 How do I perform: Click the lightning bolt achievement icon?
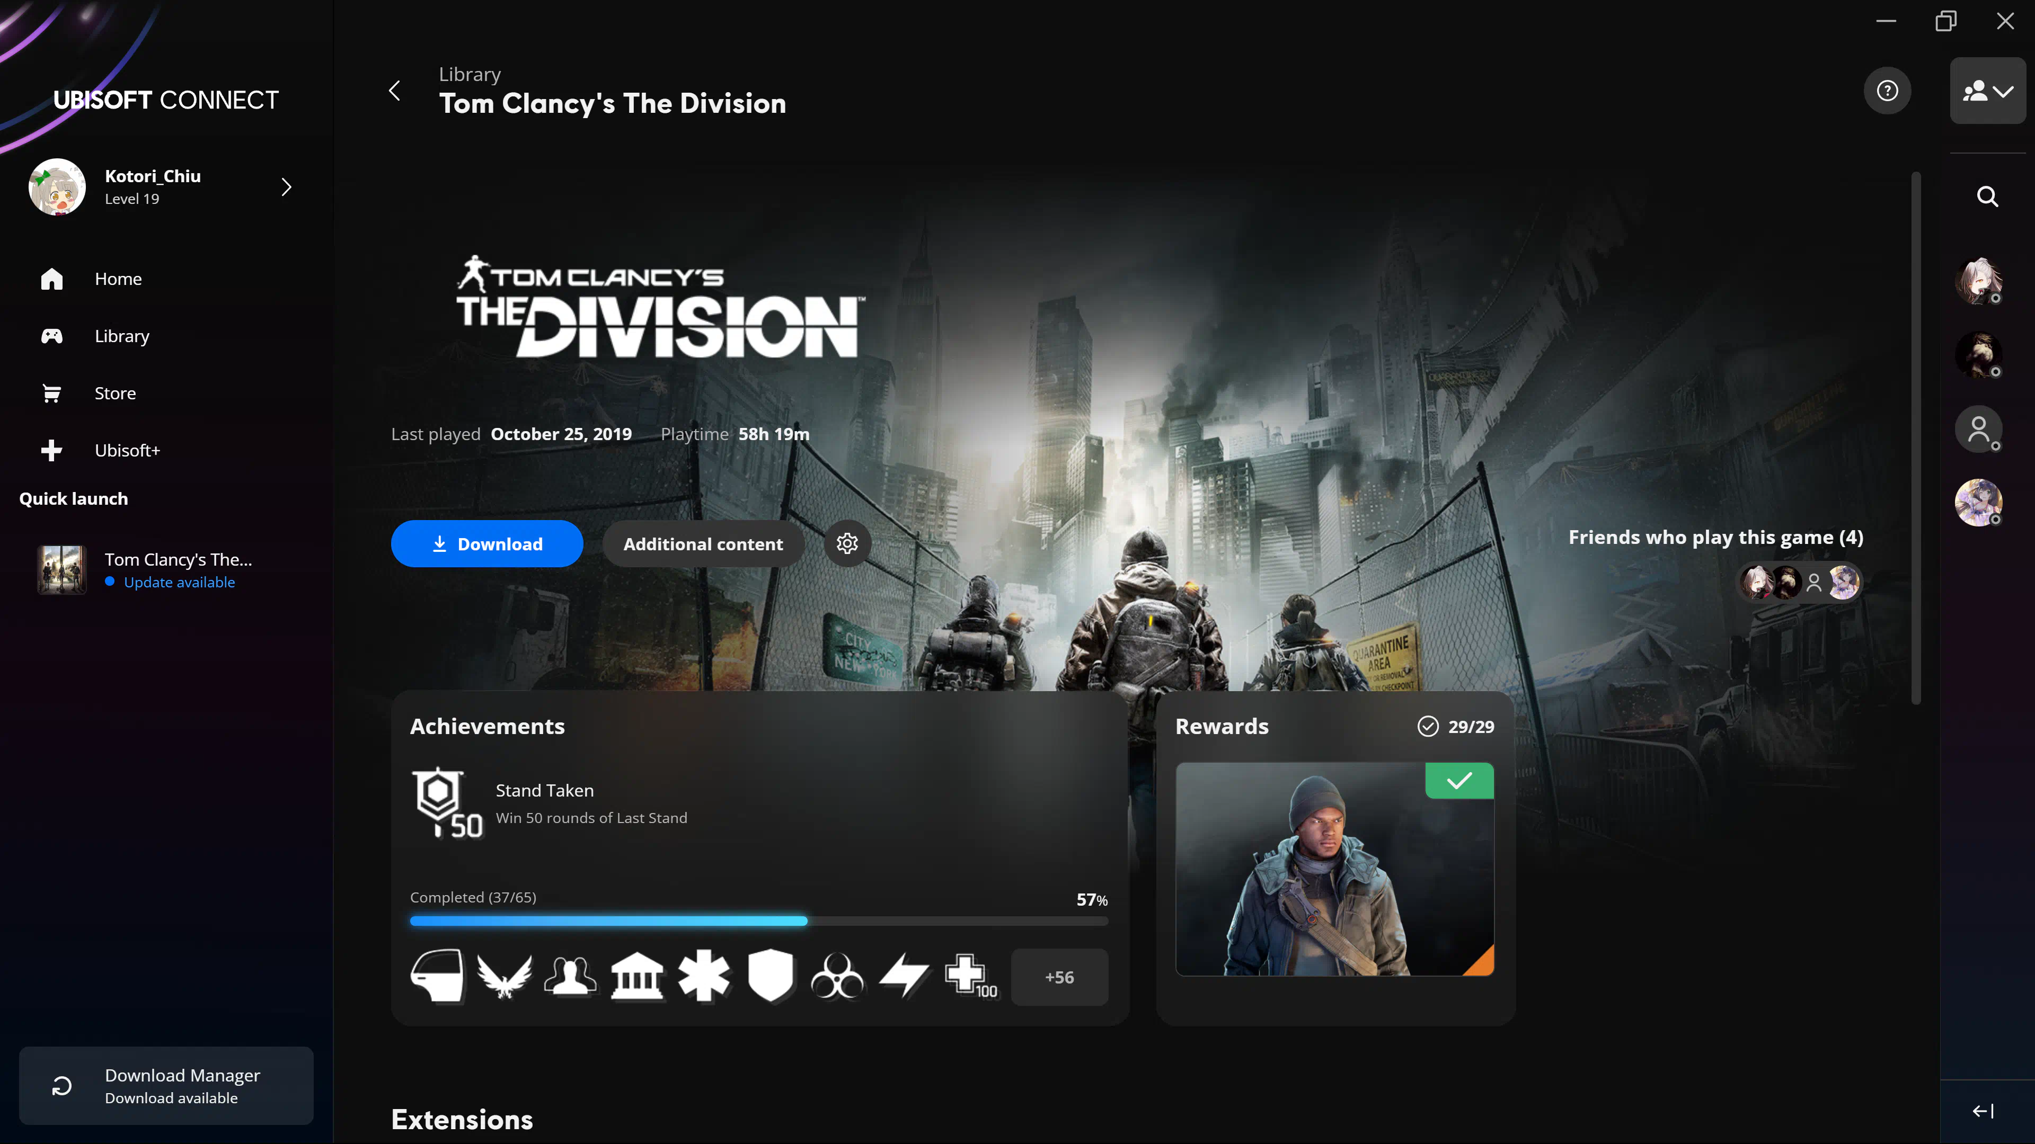point(905,977)
